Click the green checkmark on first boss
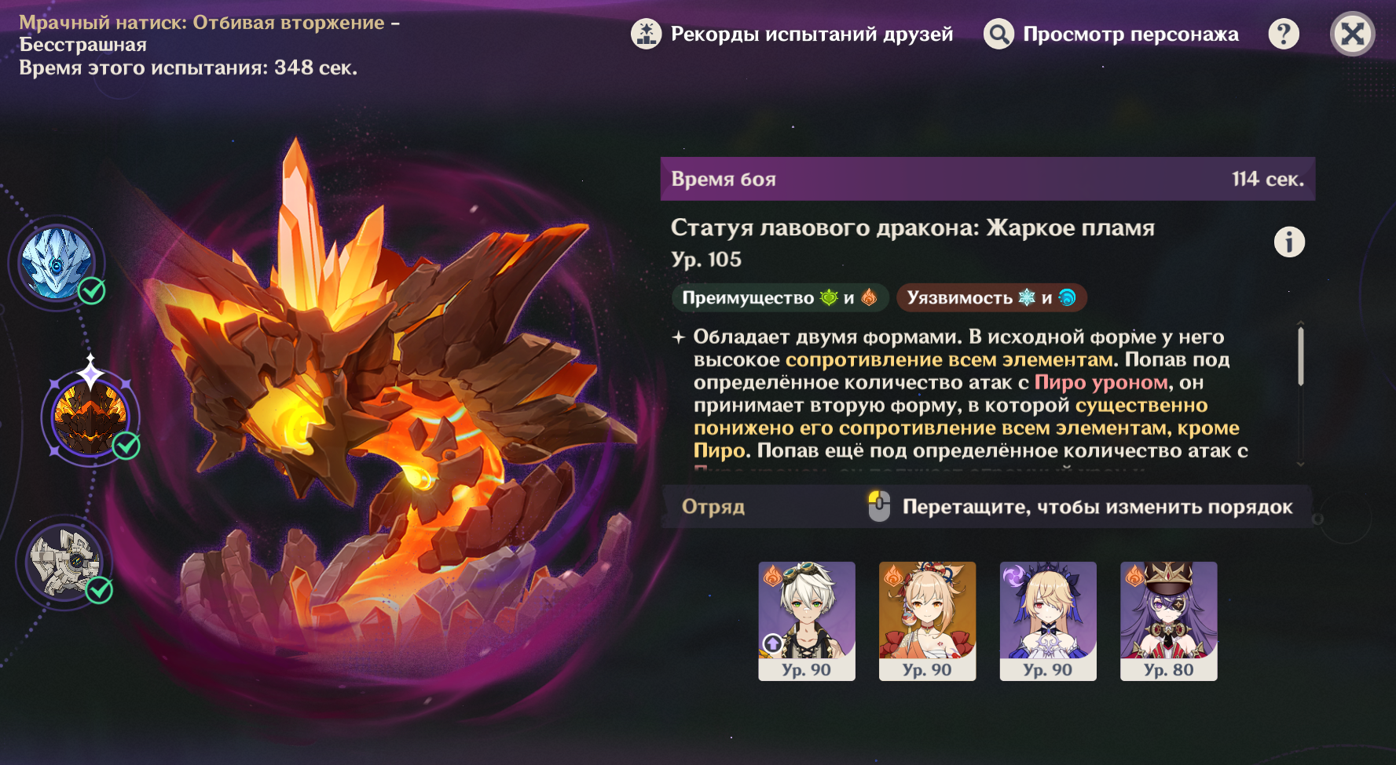 click(92, 291)
